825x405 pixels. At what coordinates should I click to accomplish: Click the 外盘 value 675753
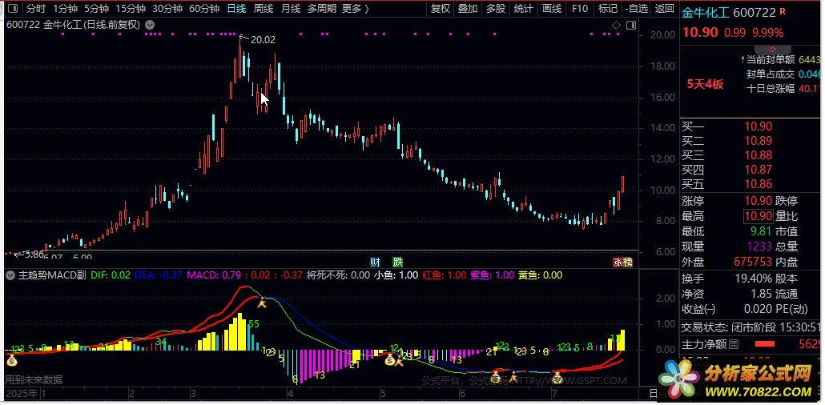pyautogui.click(x=753, y=262)
